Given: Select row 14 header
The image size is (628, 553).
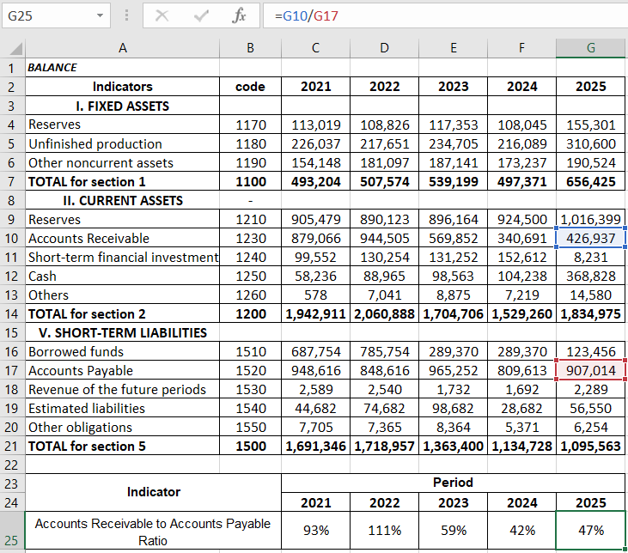Looking at the screenshot, I should pyautogui.click(x=12, y=313).
